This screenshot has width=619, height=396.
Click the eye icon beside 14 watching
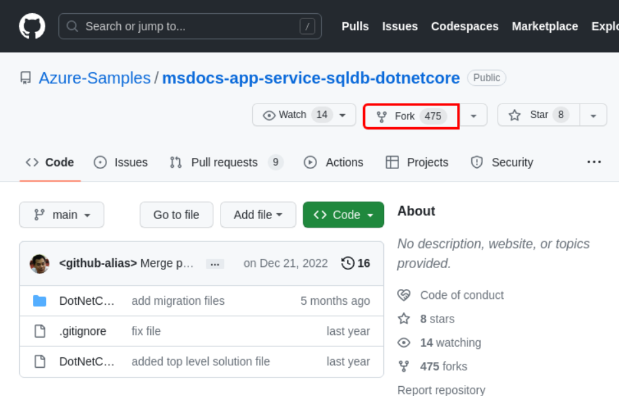click(404, 342)
